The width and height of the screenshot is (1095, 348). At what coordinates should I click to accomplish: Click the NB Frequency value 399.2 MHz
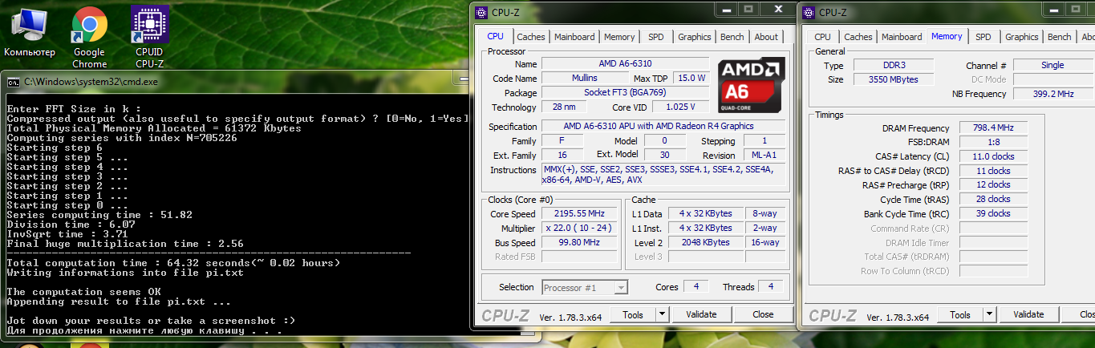tap(1052, 94)
